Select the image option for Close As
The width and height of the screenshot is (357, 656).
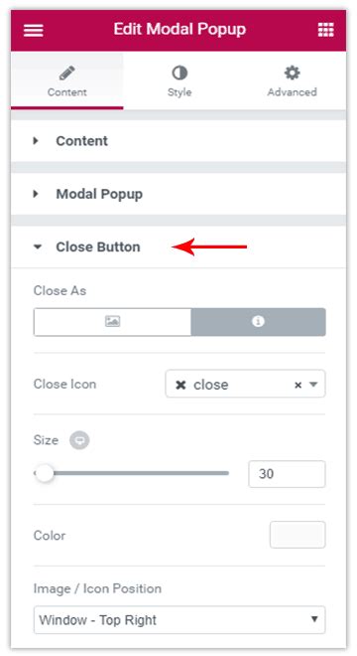pos(112,322)
